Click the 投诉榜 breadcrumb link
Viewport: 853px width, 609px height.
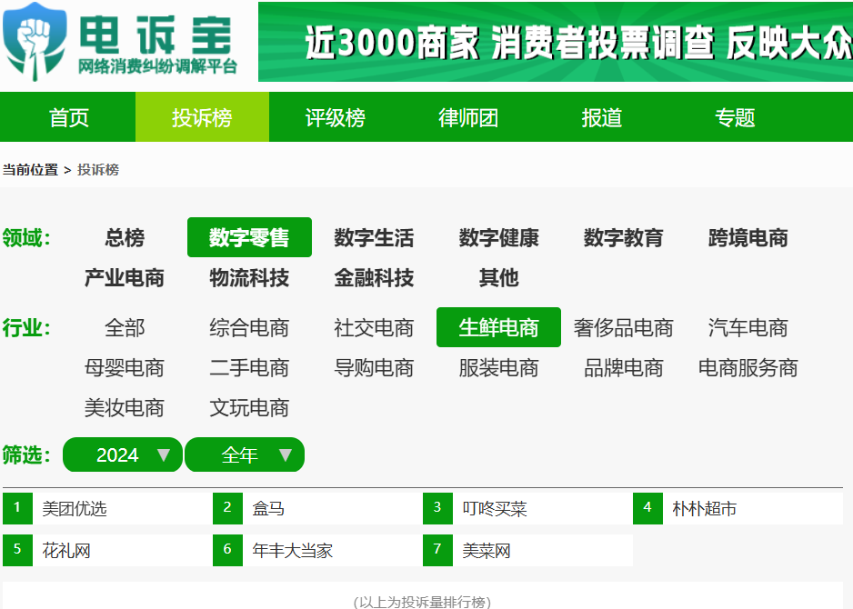[98, 170]
